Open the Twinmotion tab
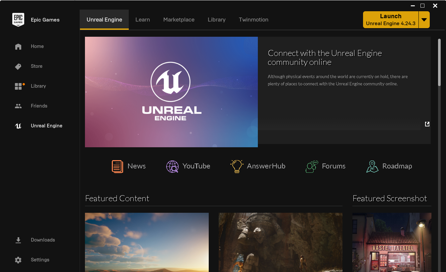 (254, 20)
